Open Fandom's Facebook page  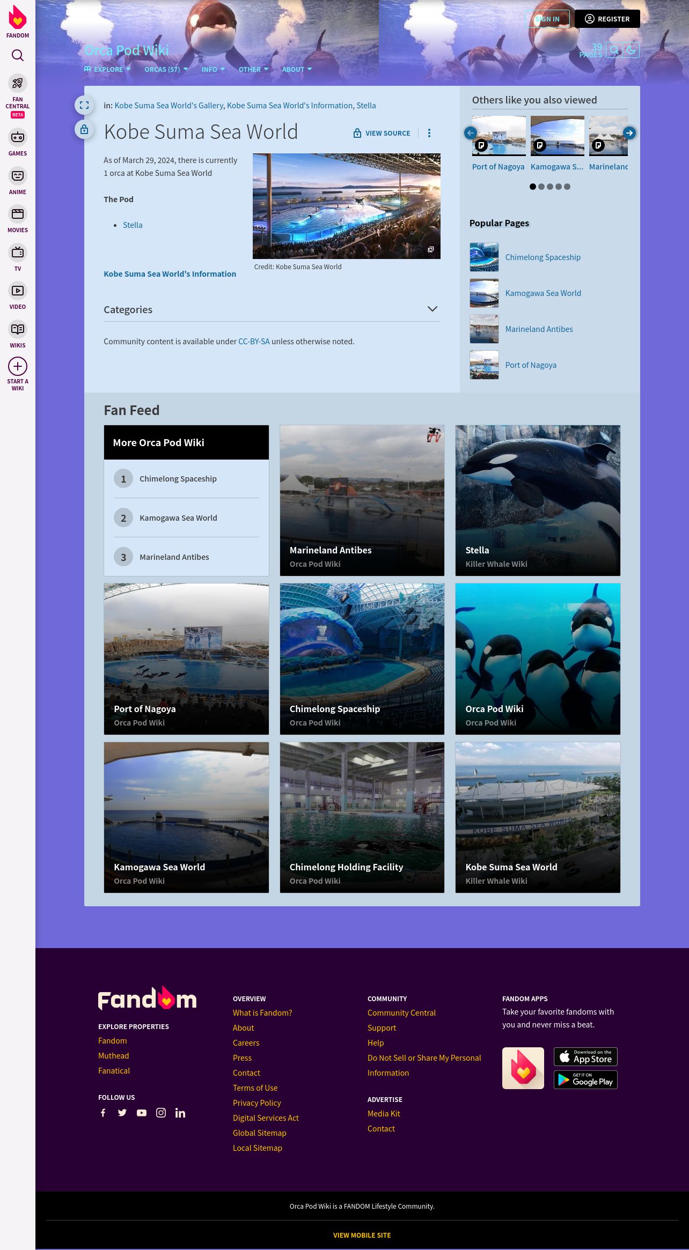point(103,1113)
